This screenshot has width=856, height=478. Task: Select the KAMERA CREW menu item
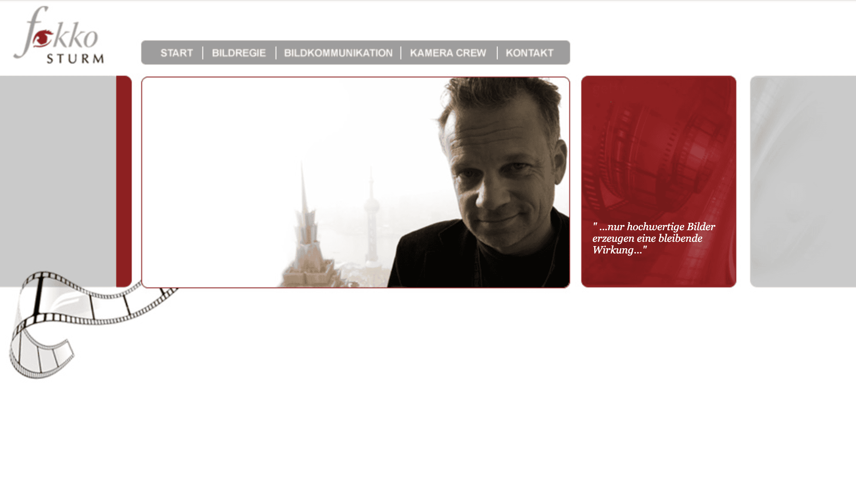tap(448, 53)
